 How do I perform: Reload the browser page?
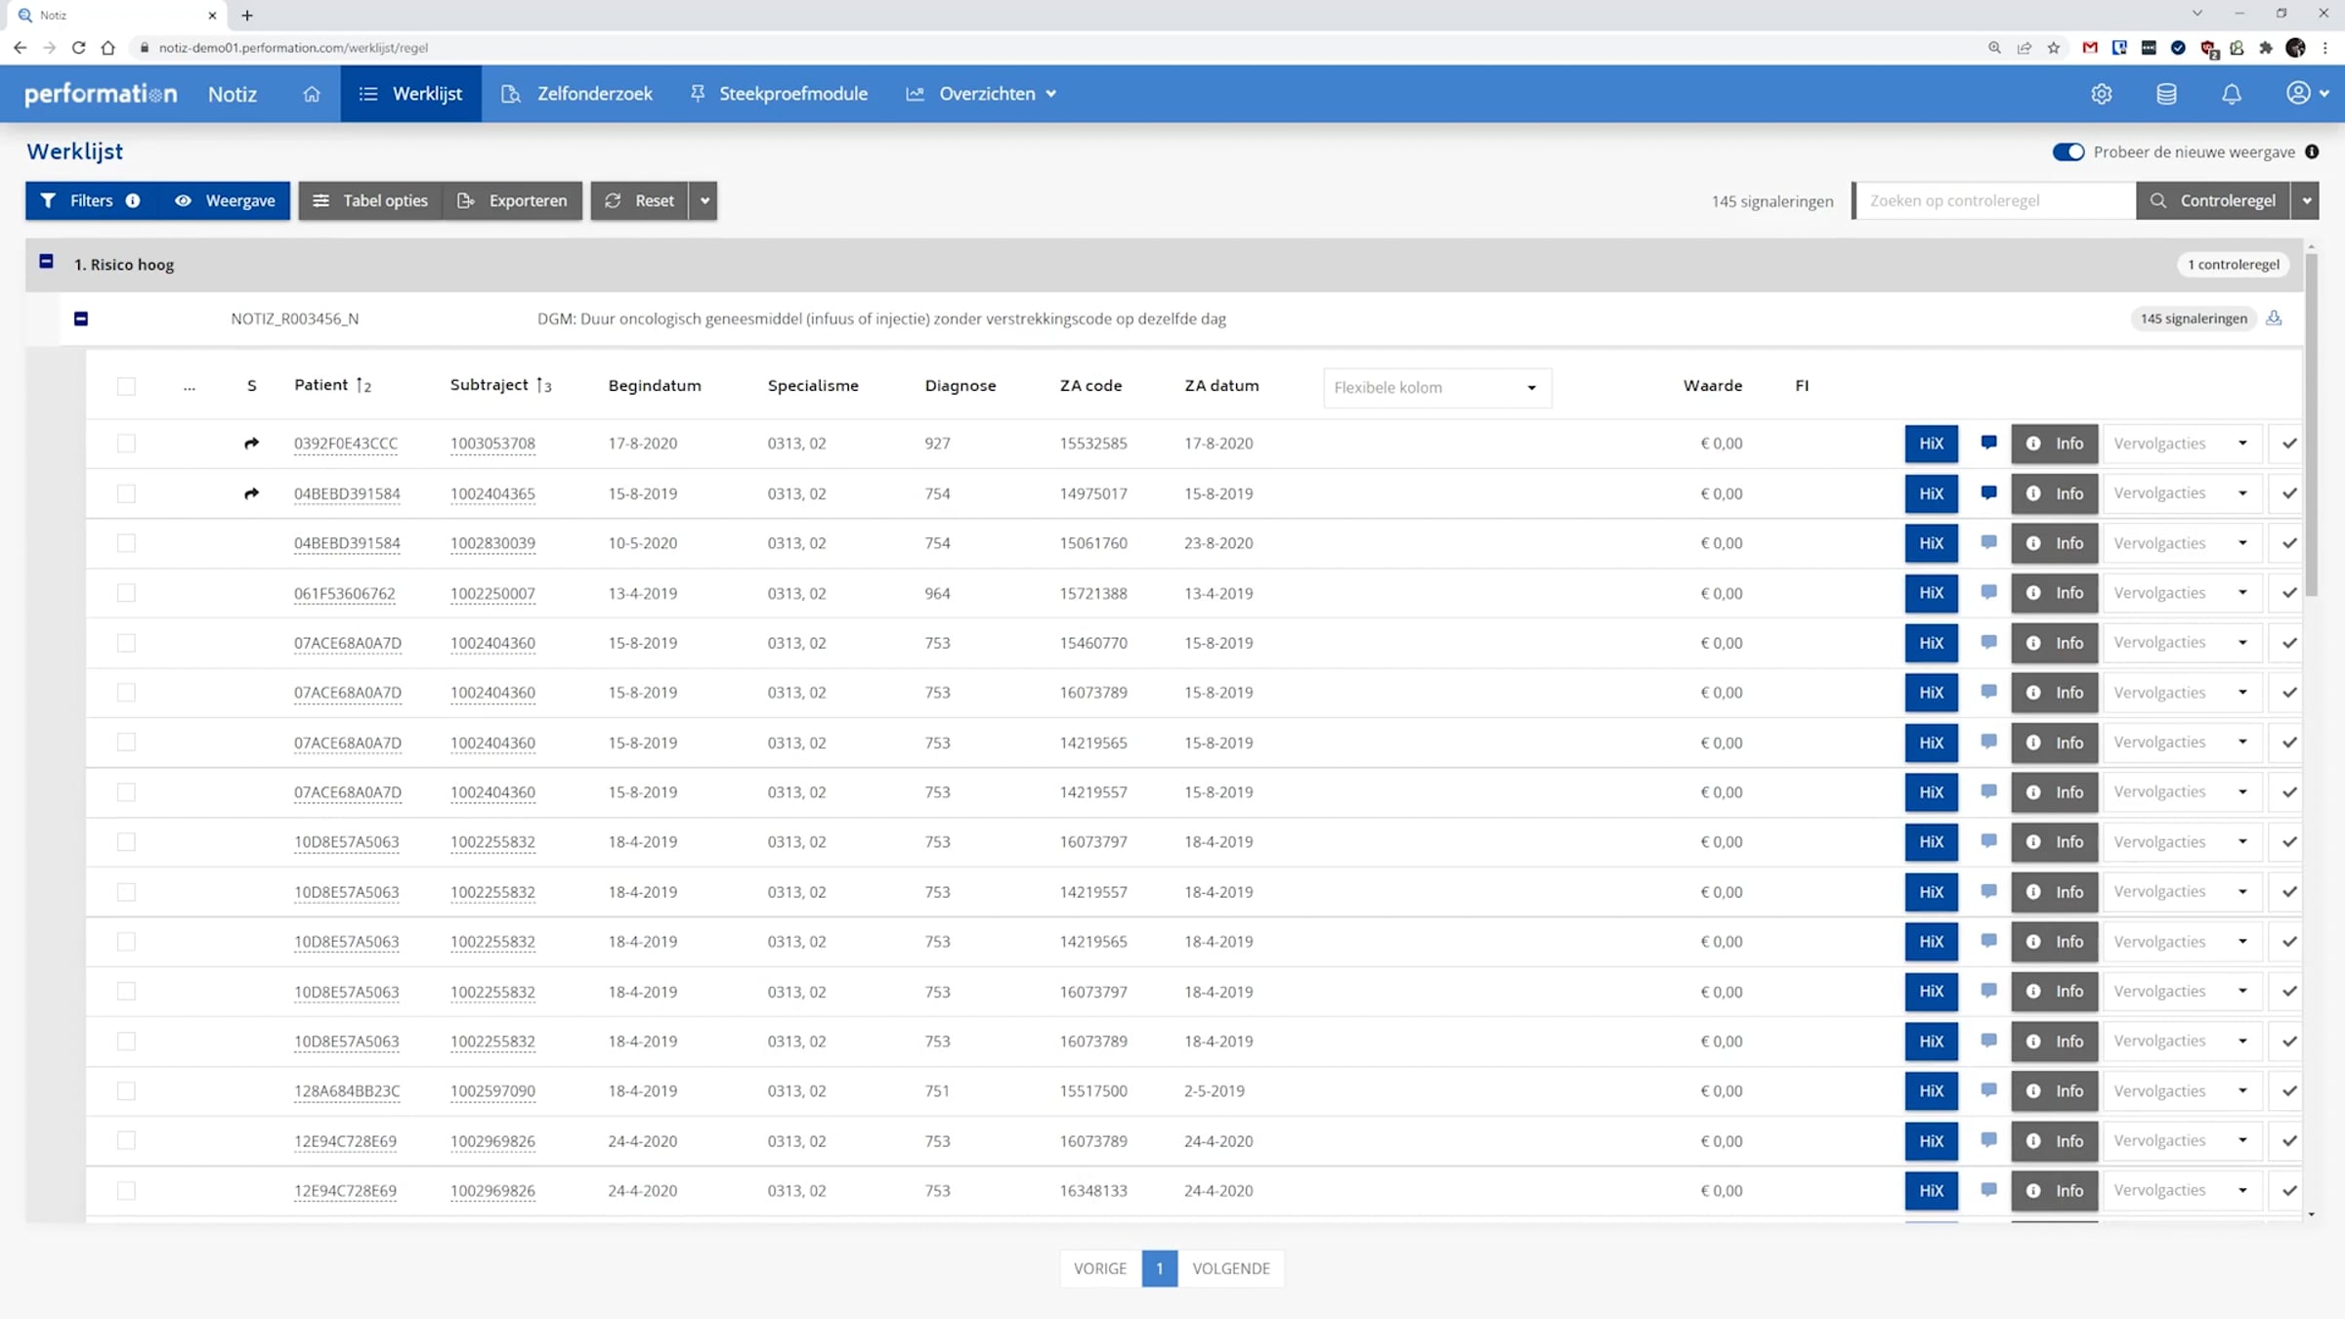tap(78, 47)
